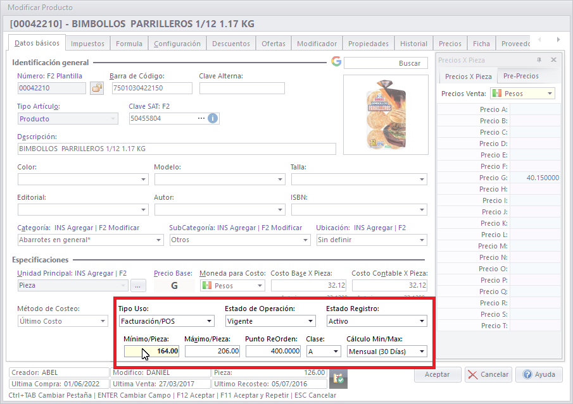The height and width of the screenshot is (404, 573).
Task: Expand the Tipo Uso dropdown
Action: [209, 321]
